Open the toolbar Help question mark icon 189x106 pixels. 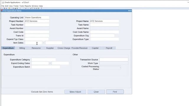41,9
